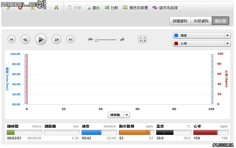Click max temperature value 30.0
This screenshot has height=148, width=236.
point(187,138)
